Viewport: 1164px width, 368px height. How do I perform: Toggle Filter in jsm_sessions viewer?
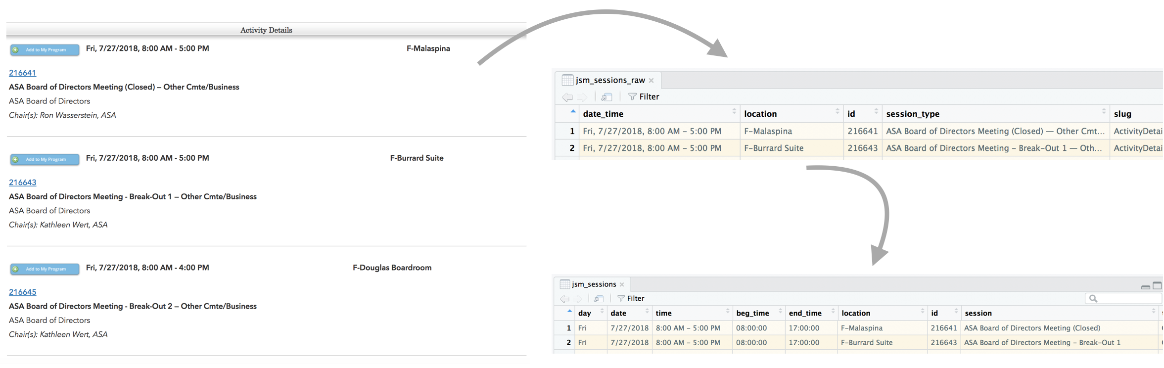coord(631,299)
